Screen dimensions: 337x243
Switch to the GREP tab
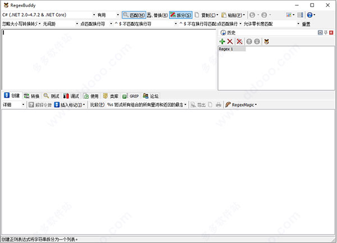[130, 96]
